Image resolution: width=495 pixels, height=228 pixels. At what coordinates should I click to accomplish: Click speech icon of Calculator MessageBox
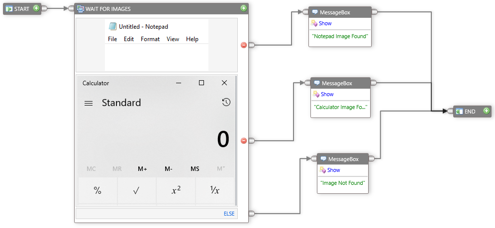tap(317, 83)
